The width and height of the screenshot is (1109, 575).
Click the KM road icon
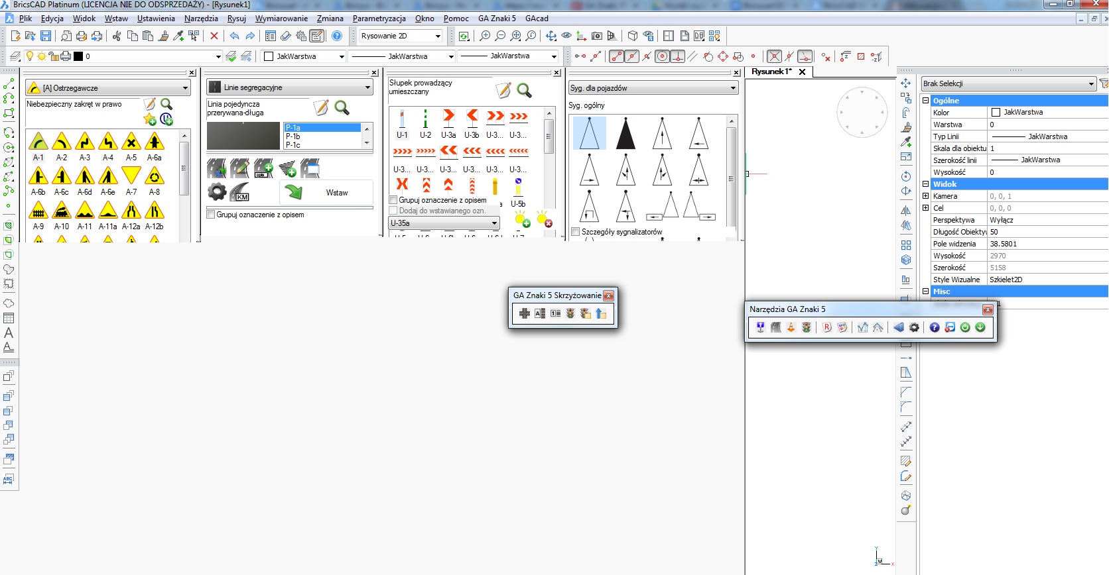(x=239, y=192)
